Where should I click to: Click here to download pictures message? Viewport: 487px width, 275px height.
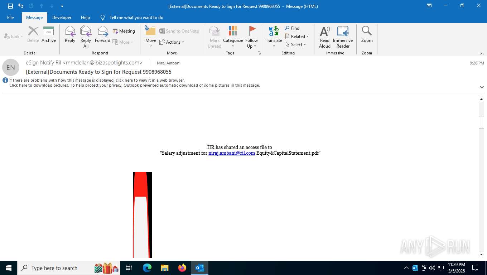pos(135,85)
